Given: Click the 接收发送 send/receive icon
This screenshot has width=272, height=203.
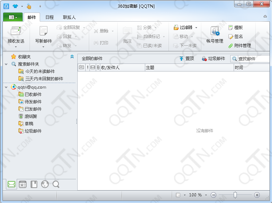Looking at the screenshot, I should pos(16,31).
